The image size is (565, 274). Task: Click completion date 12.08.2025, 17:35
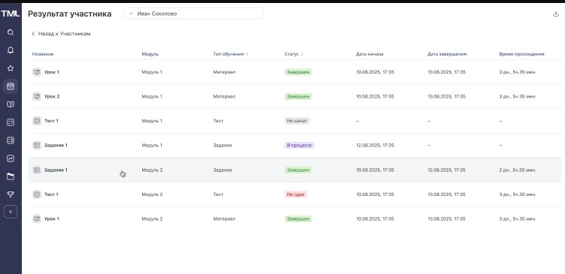tap(446, 170)
